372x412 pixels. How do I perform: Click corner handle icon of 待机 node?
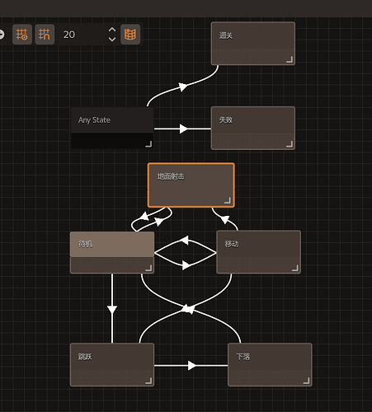pyautogui.click(x=148, y=268)
